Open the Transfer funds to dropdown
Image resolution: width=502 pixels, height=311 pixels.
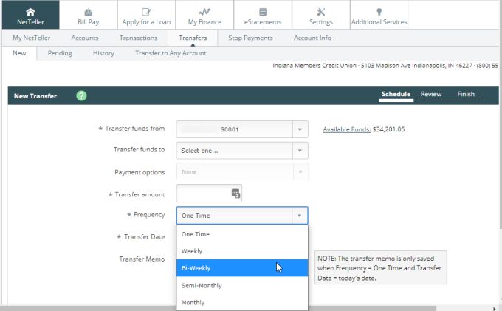point(300,151)
